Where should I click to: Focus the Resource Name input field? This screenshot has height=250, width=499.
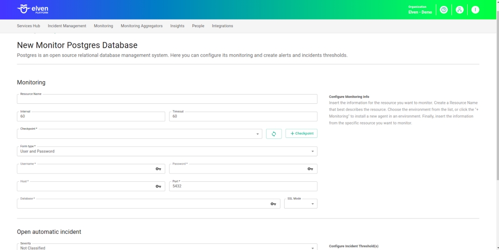[167, 99]
